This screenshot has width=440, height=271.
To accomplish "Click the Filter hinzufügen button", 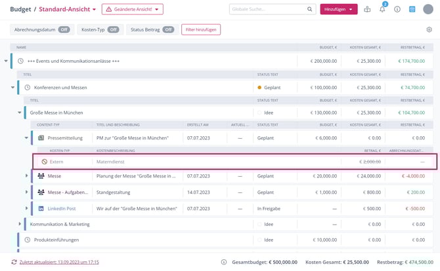I will click(x=200, y=29).
